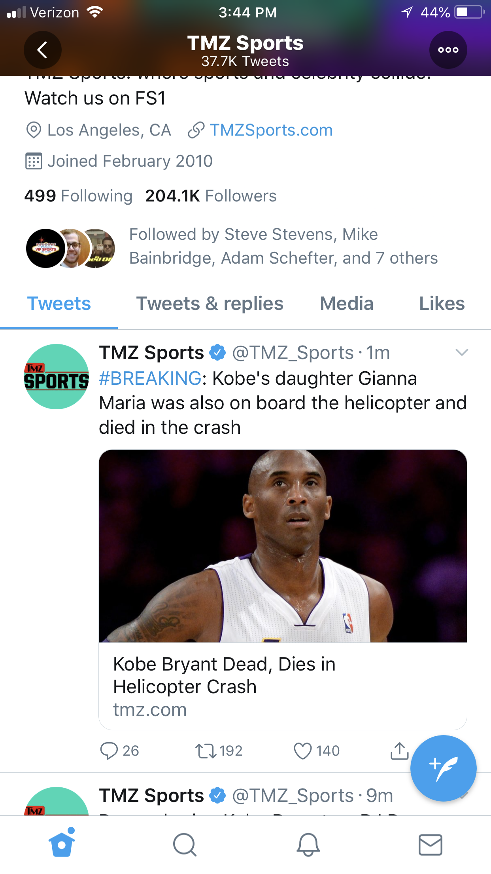Switch to the Likes tab
The width and height of the screenshot is (491, 874).
tap(442, 304)
